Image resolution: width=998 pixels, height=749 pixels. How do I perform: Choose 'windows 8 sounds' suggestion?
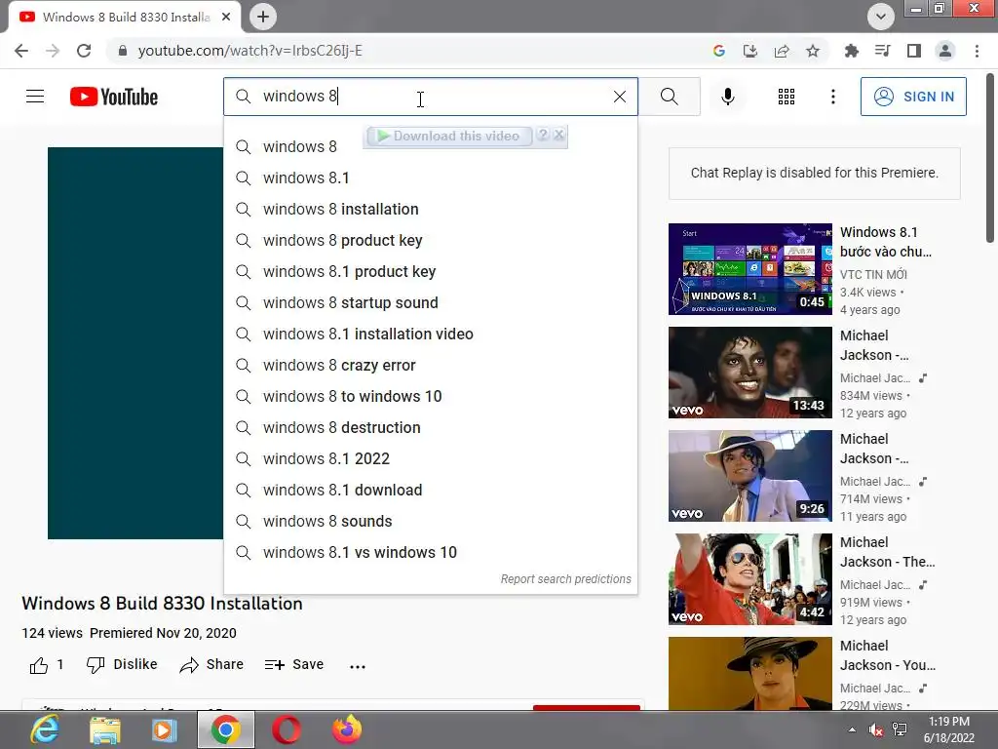pos(430,521)
